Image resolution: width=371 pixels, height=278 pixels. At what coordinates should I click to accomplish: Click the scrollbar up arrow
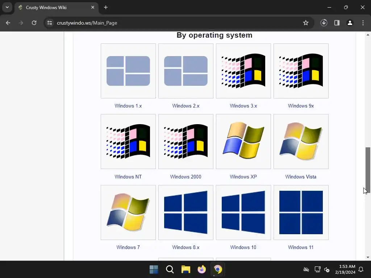click(368, 35)
